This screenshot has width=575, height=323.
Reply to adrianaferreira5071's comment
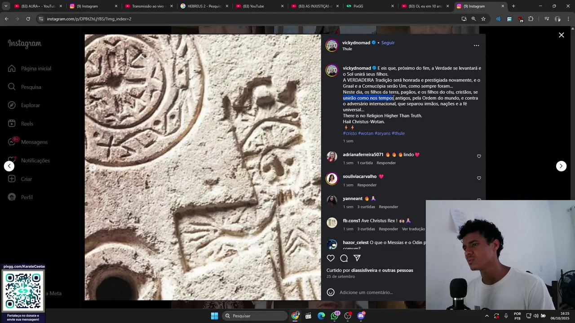pos(386,163)
